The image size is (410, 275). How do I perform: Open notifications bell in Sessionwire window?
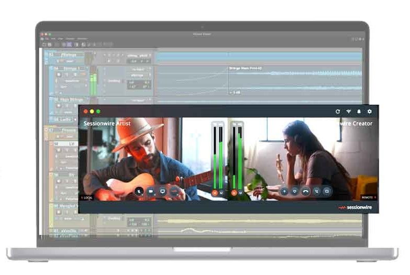pos(359,111)
